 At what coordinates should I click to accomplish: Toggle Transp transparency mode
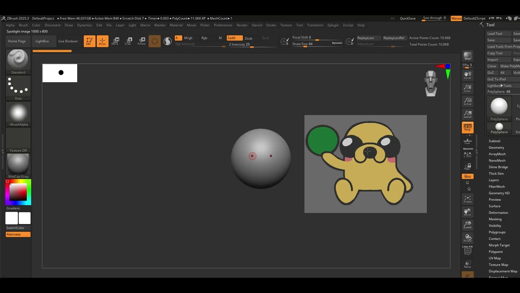468,264
